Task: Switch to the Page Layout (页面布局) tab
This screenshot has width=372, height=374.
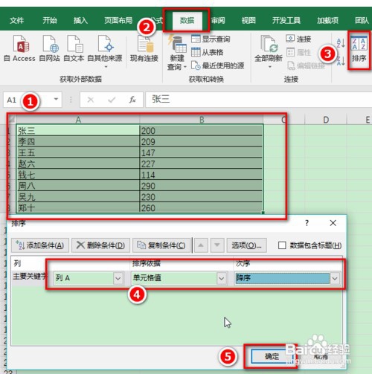Action: (118, 20)
